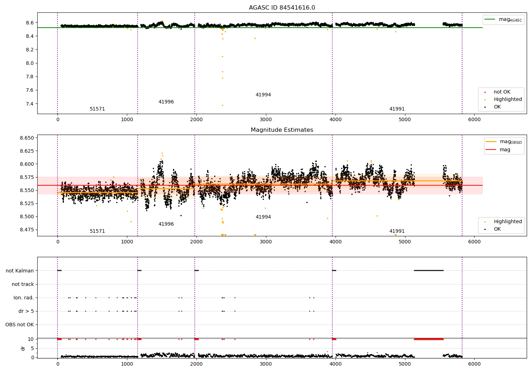Click the plot title AGASC ID 84541616.0

pyautogui.click(x=282, y=8)
